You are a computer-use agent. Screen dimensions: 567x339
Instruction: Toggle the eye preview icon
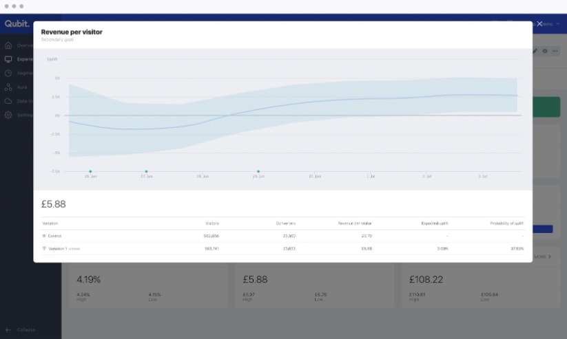pyautogui.click(x=545, y=51)
